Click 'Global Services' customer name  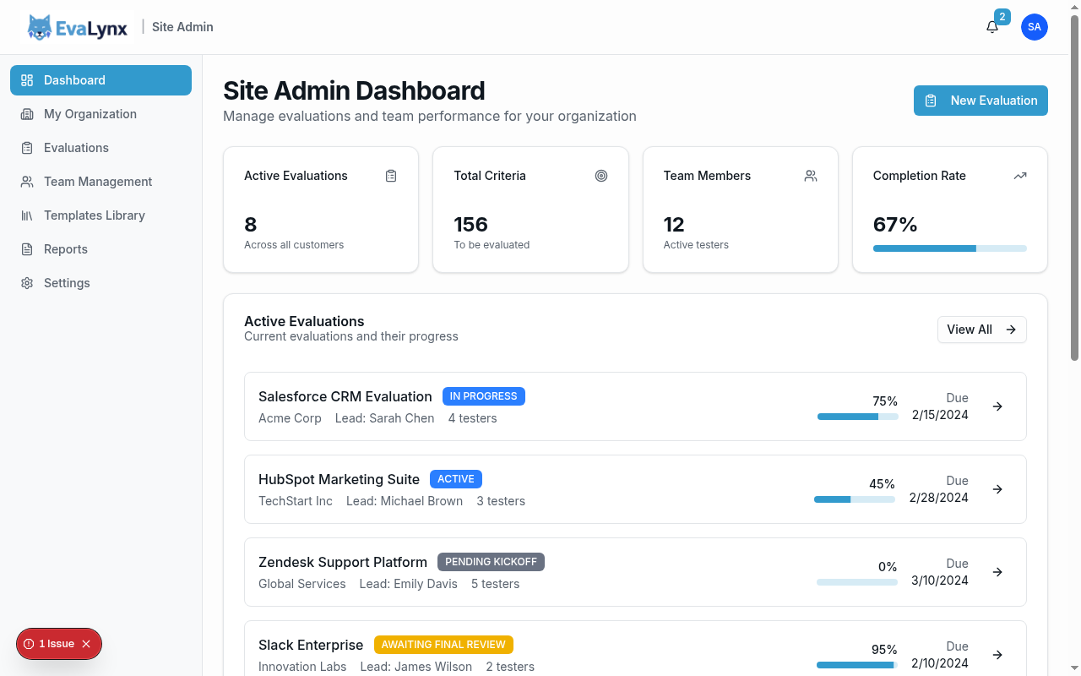tap(301, 584)
